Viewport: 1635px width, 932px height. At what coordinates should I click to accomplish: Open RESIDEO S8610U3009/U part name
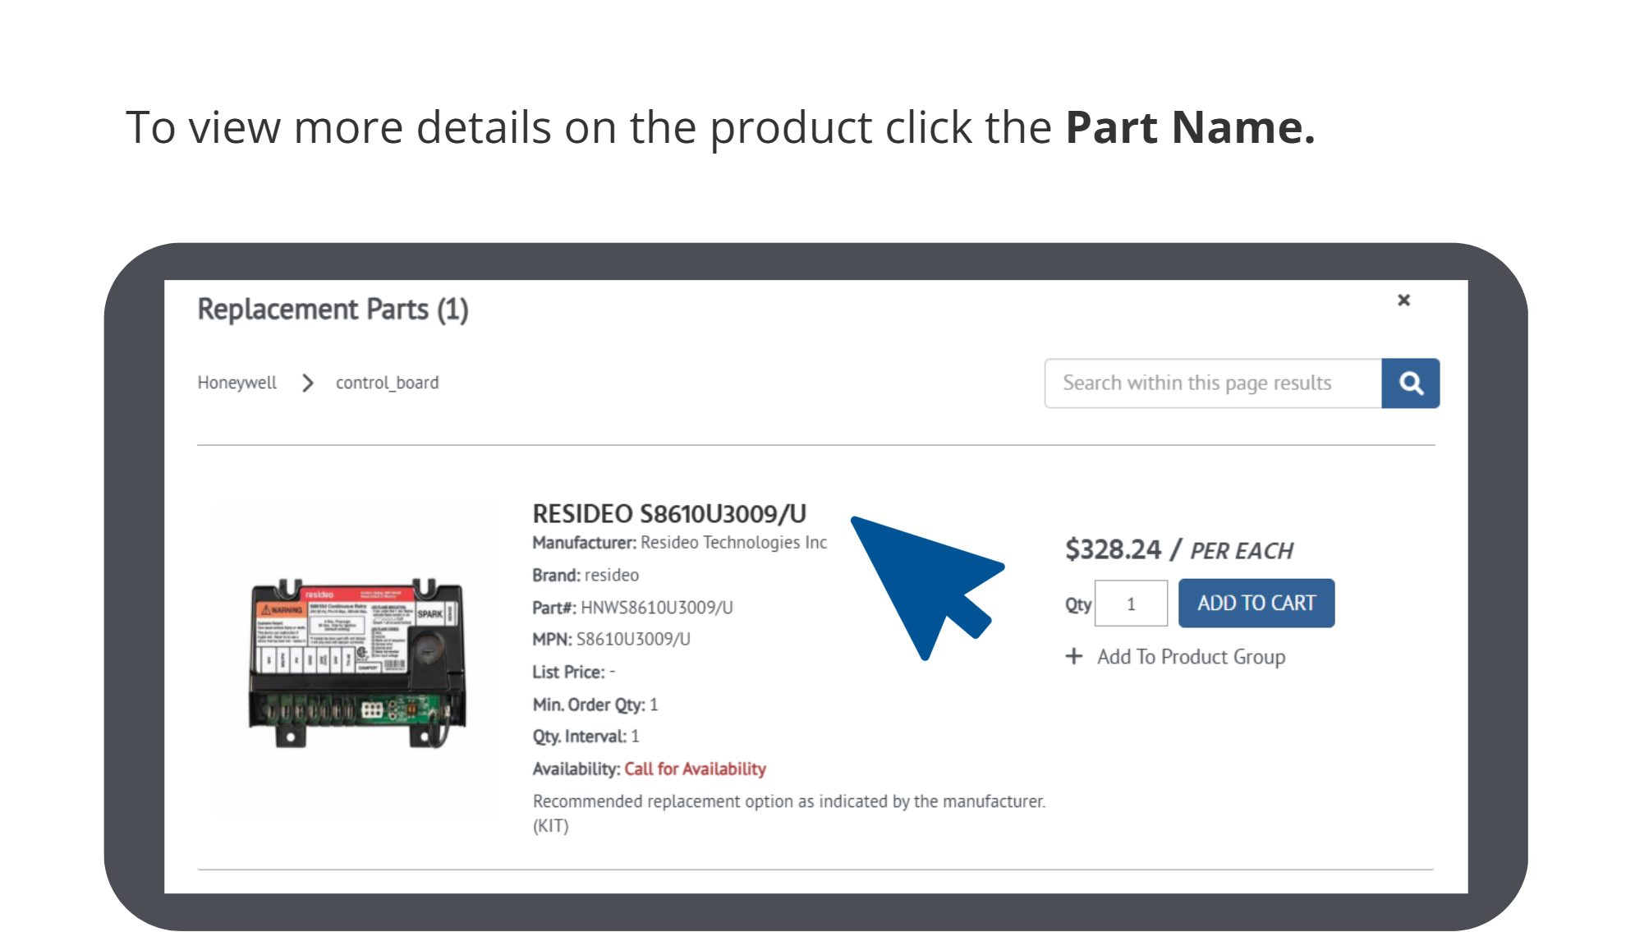point(668,514)
